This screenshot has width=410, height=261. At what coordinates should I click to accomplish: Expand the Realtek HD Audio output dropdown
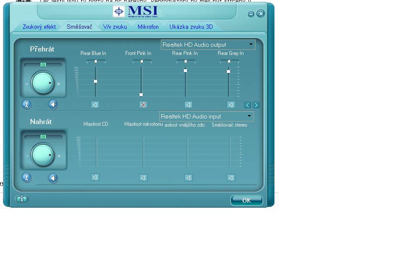(x=208, y=45)
